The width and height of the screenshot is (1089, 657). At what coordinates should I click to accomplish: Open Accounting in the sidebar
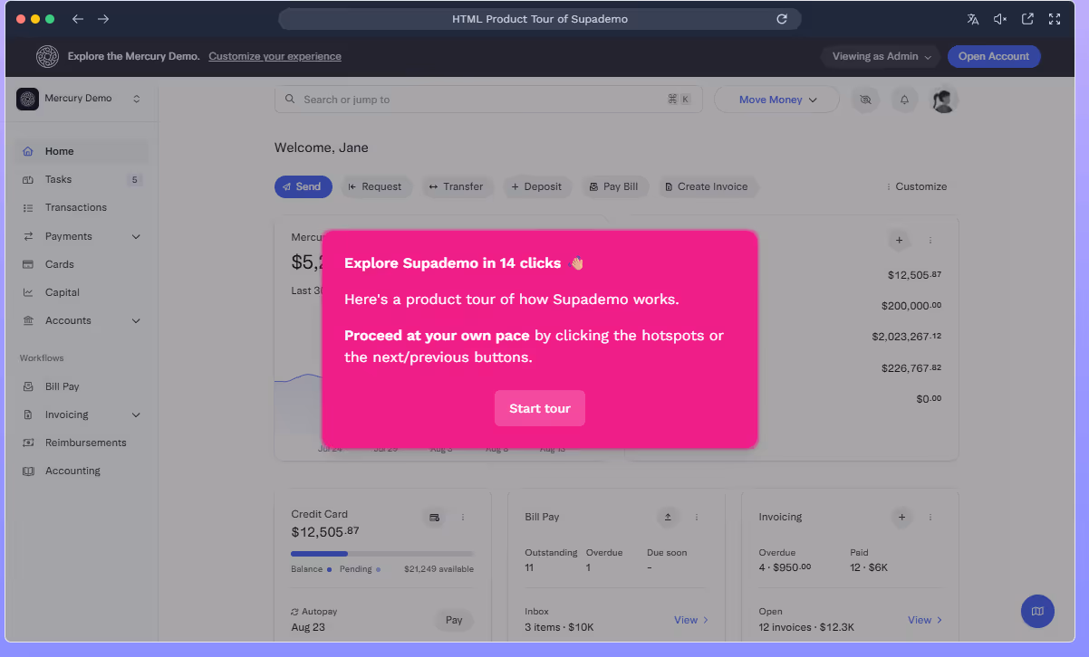coord(82,471)
